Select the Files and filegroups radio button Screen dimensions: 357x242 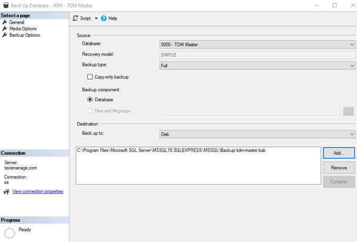[x=90, y=111]
